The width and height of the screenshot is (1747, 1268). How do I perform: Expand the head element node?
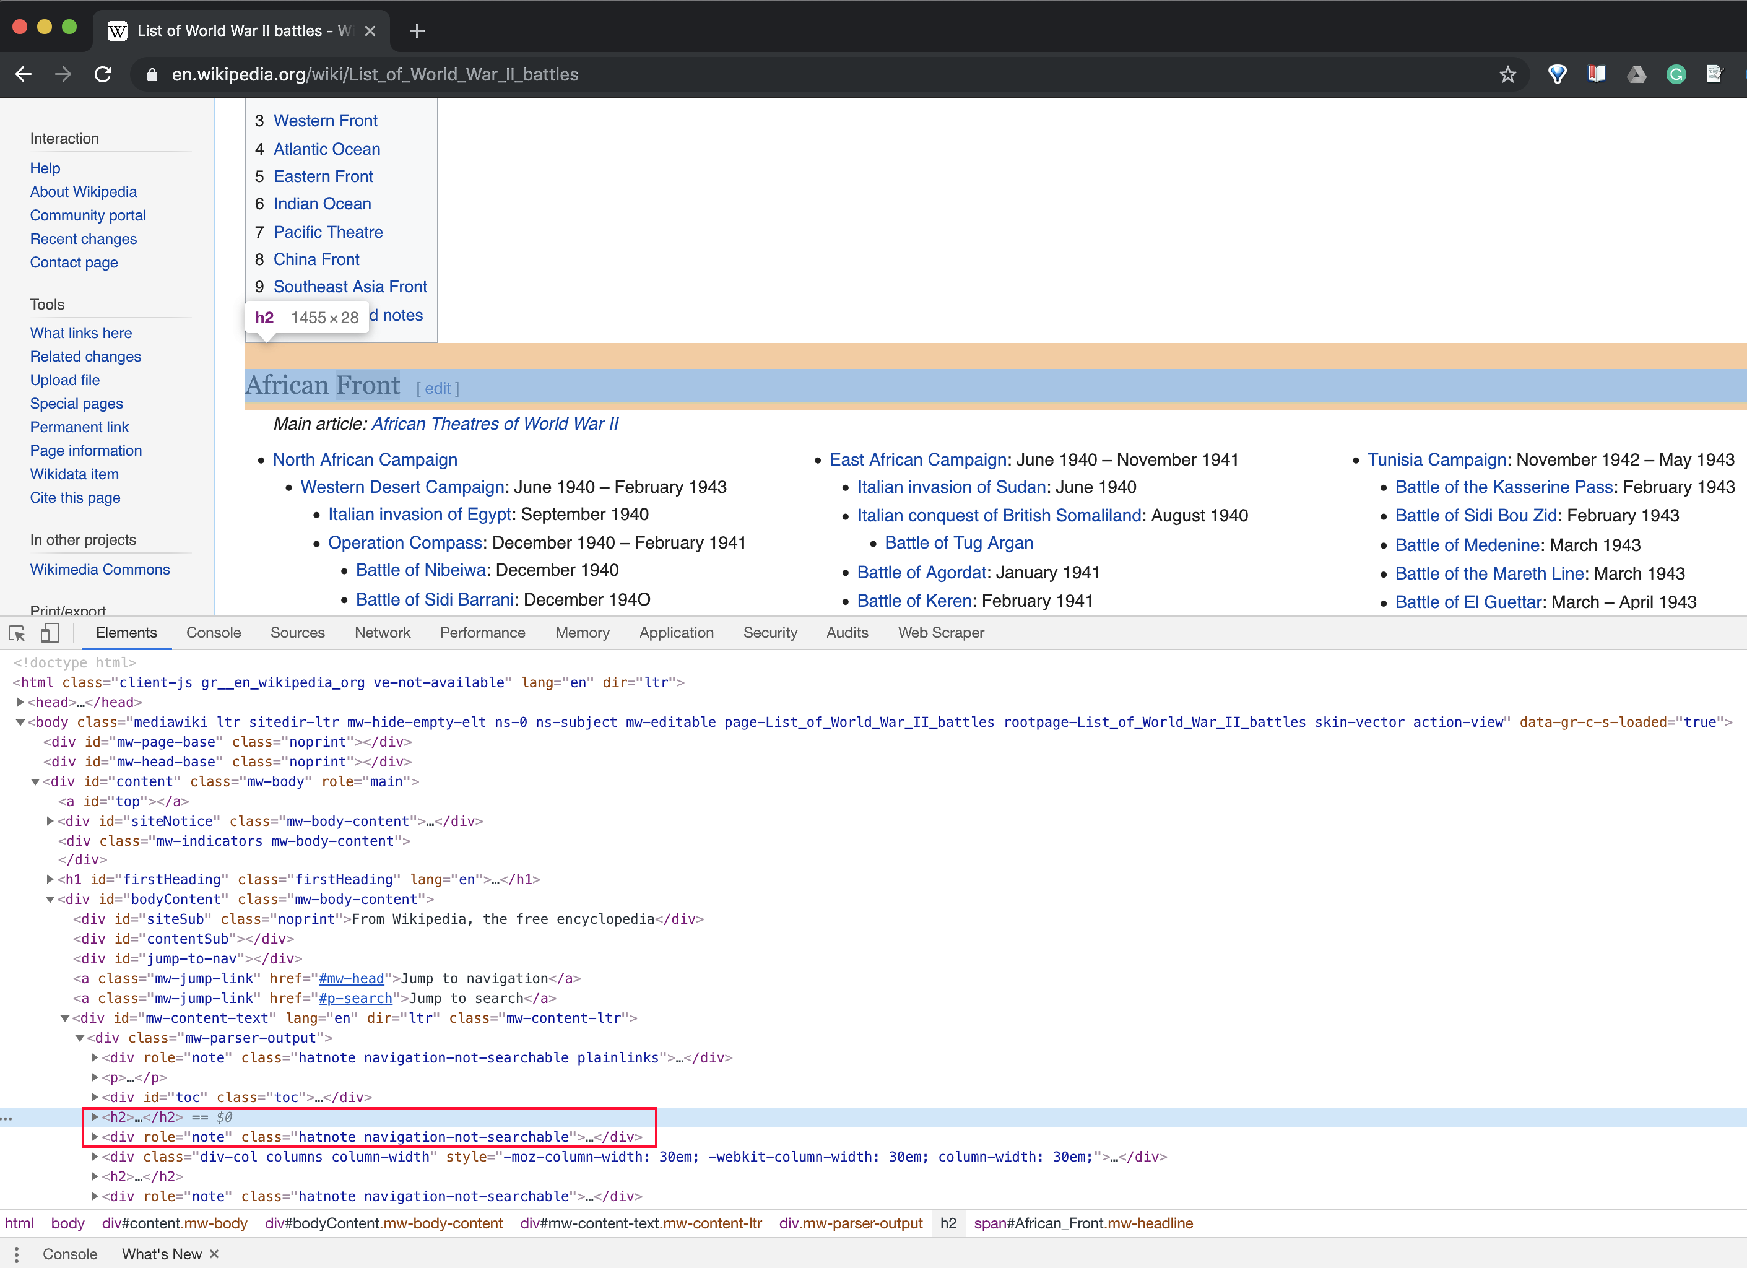click(21, 703)
